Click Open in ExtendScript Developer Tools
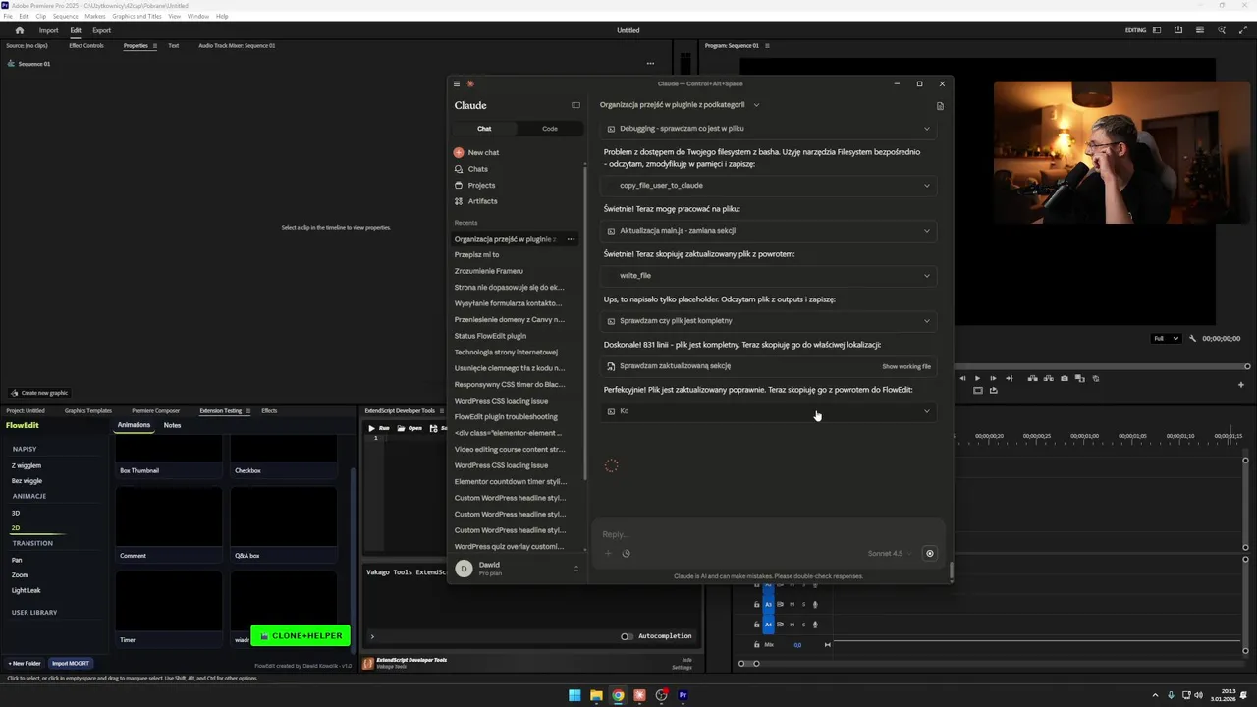Viewport: 1257px width, 707px height. [410, 428]
